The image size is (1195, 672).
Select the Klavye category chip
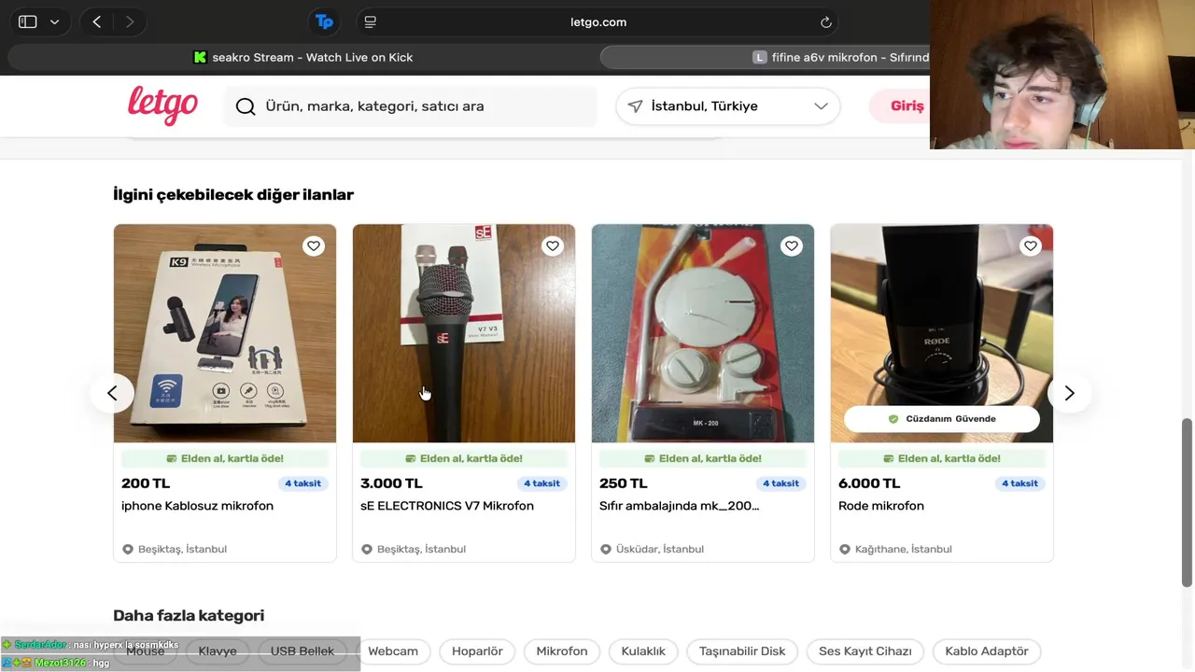click(x=218, y=651)
